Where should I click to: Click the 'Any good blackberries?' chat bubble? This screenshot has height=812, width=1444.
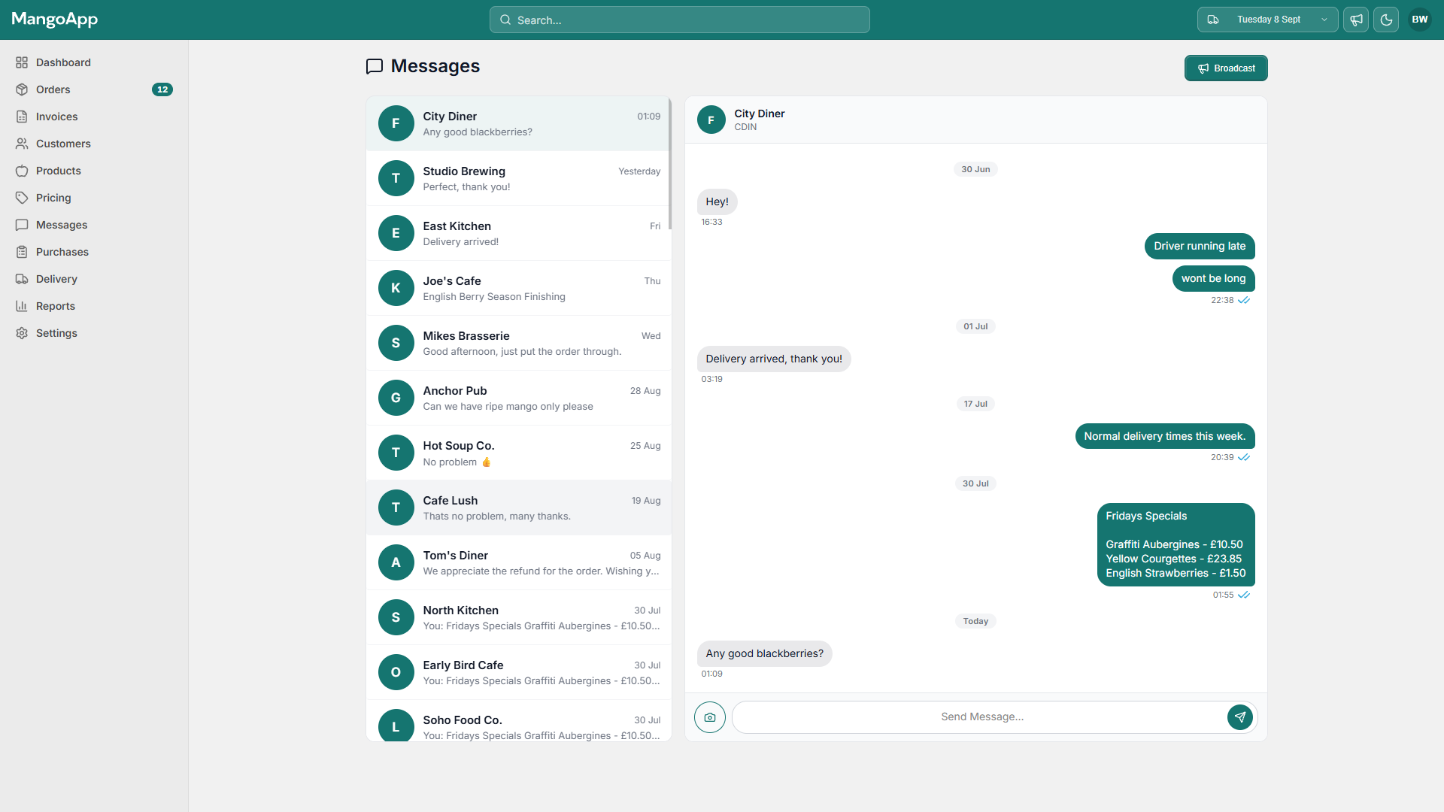point(764,653)
